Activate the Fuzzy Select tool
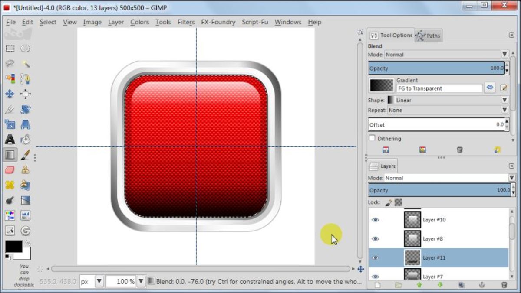Viewport: 521px width, 293px height. pos(26,63)
